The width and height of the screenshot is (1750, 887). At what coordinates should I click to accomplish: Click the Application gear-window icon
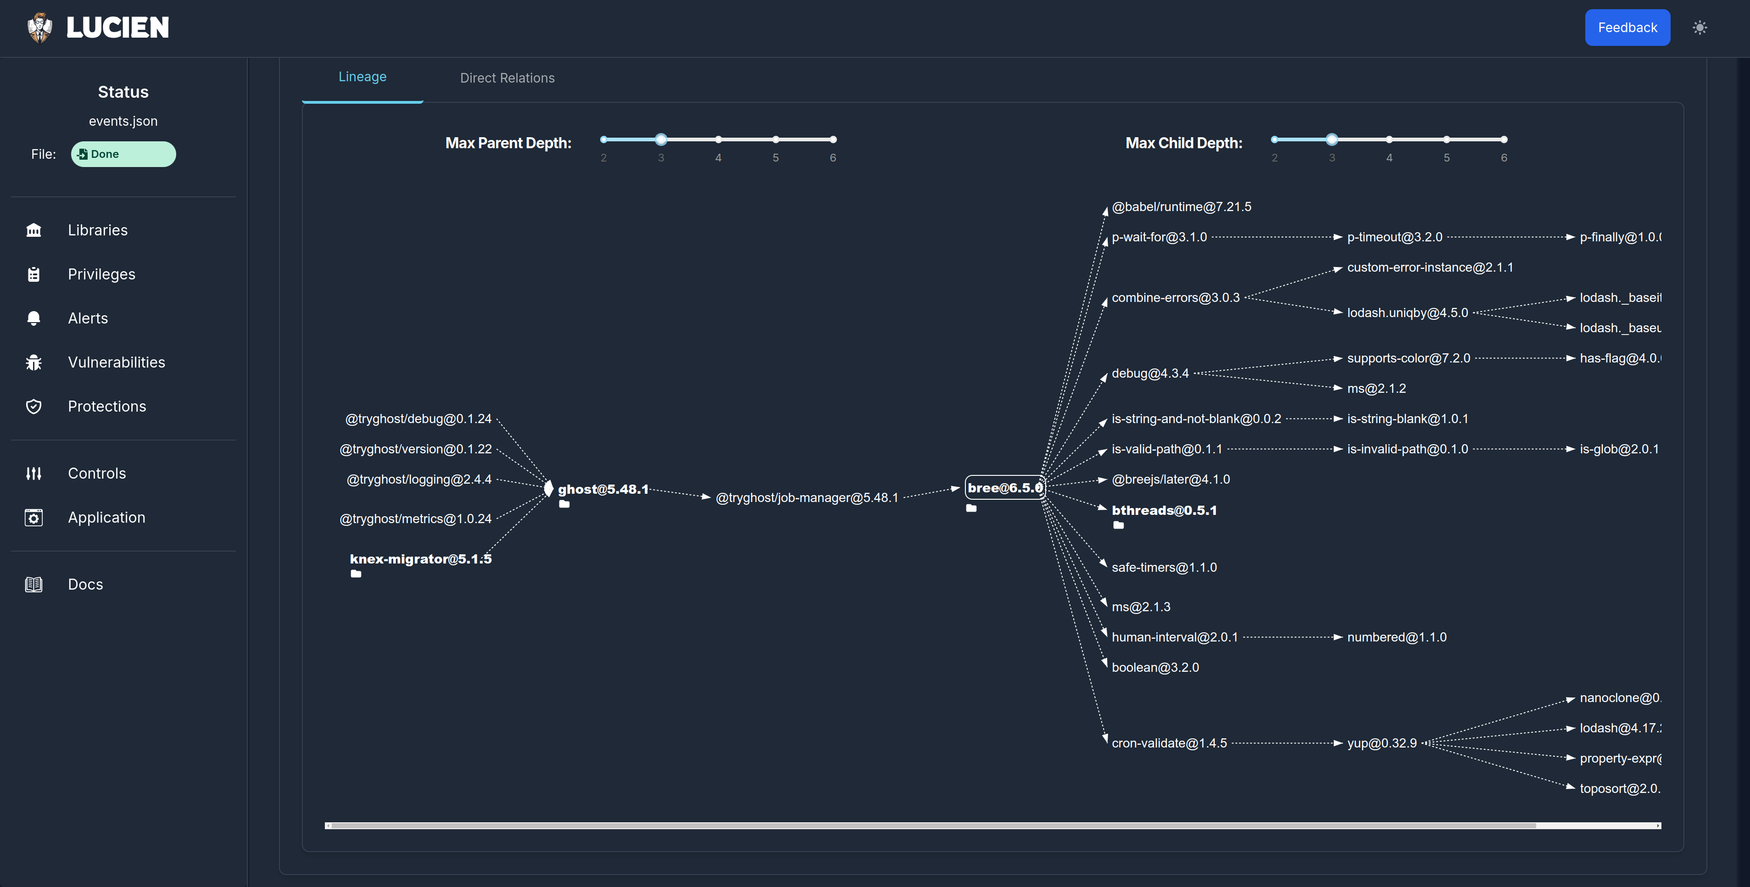[x=33, y=518]
